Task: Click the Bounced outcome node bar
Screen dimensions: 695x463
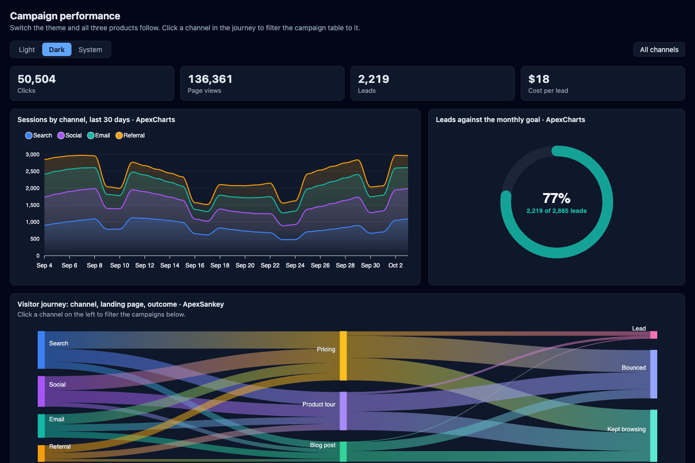Action: click(x=654, y=374)
